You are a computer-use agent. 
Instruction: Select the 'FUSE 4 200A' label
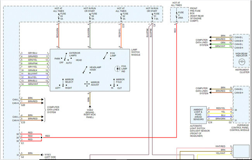coord(181,15)
